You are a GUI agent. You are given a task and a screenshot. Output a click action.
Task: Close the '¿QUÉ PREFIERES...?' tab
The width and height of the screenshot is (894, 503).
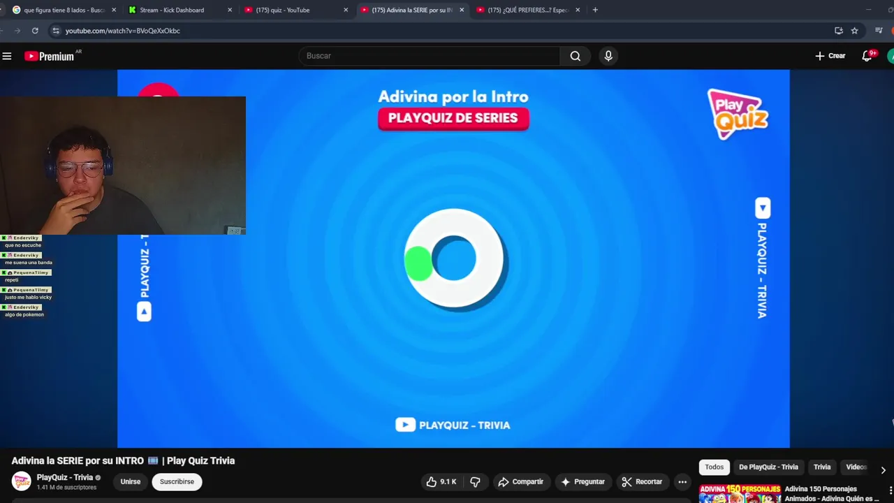click(x=578, y=10)
